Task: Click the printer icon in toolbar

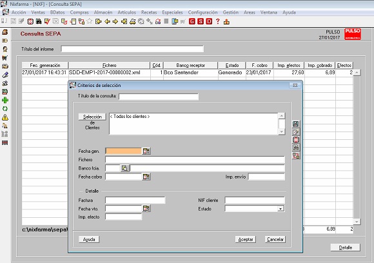Action: coord(132,22)
